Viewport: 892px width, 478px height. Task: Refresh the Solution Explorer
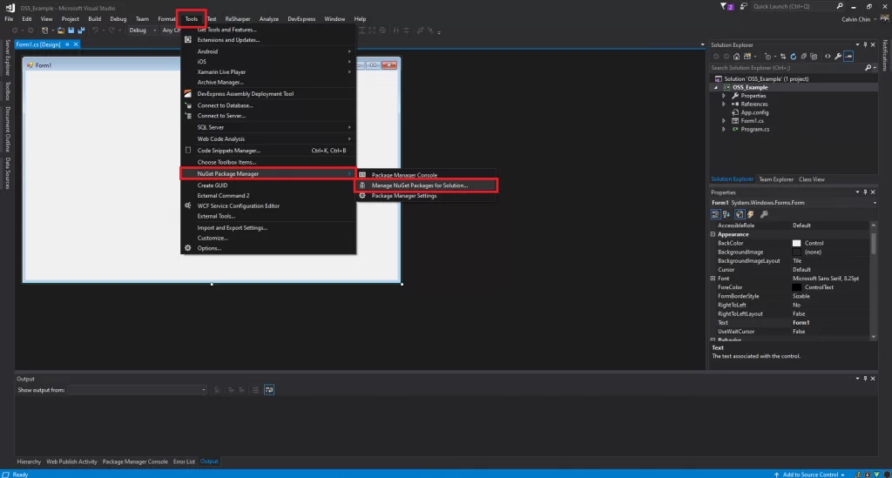tap(793, 57)
